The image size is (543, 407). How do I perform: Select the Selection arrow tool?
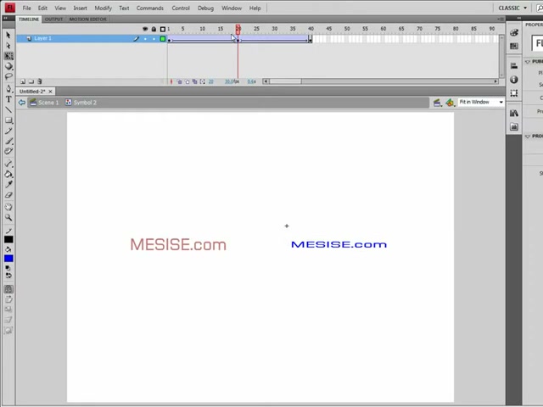pos(8,35)
